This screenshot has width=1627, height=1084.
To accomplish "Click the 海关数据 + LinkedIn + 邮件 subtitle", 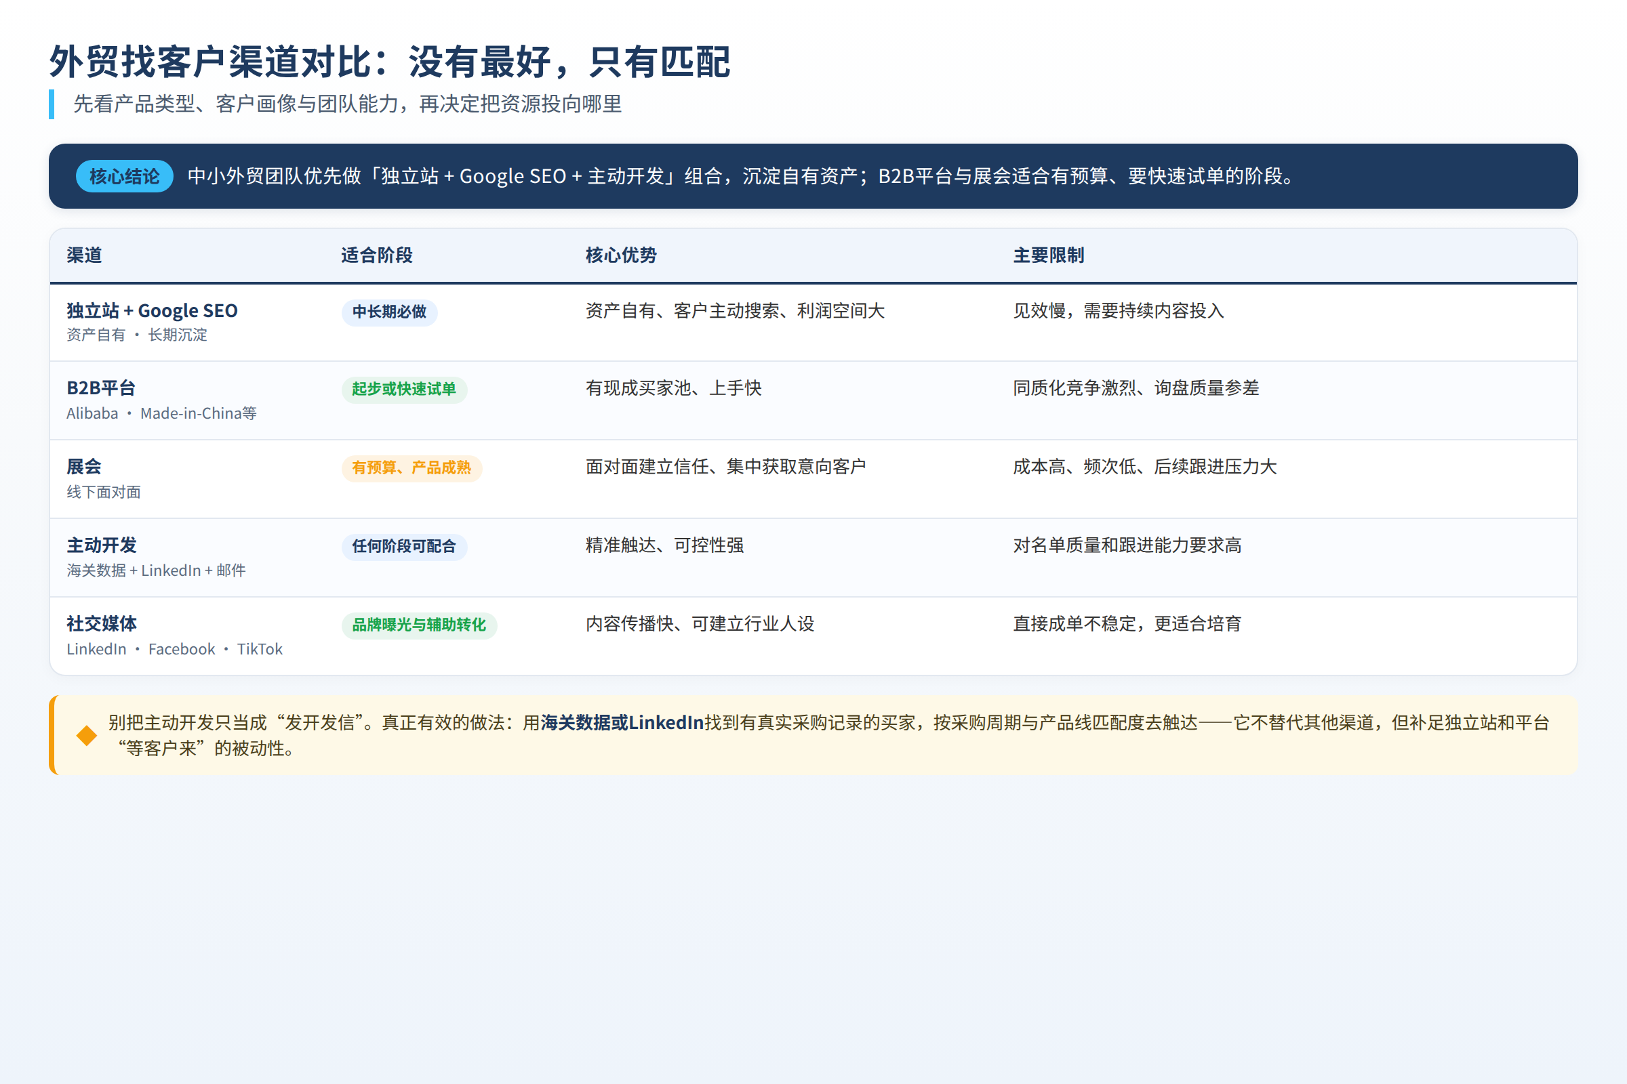I will click(157, 570).
